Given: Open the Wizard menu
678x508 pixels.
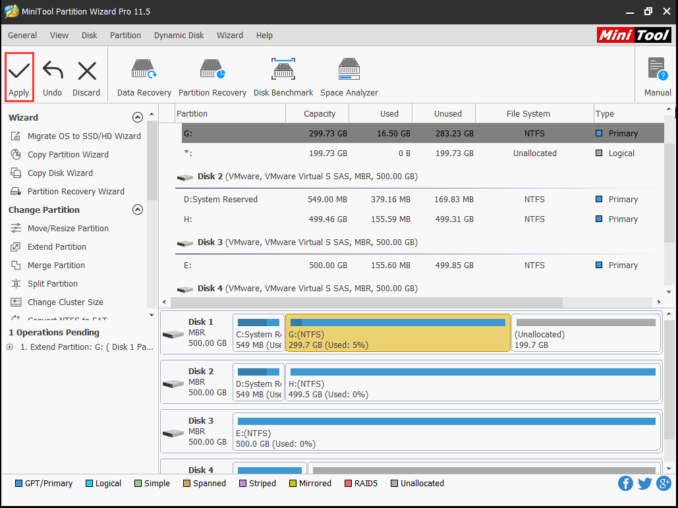Looking at the screenshot, I should point(230,36).
